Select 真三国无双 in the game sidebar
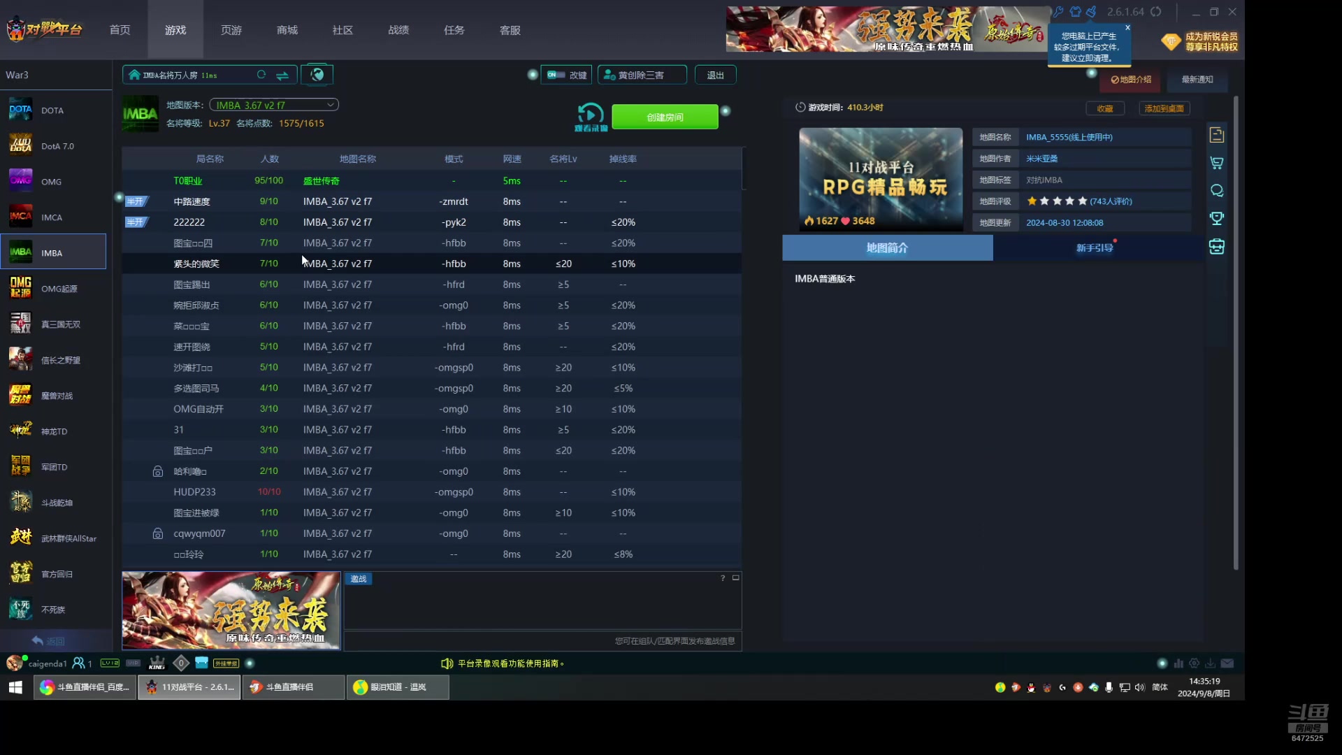The width and height of the screenshot is (1342, 755). [x=53, y=324]
